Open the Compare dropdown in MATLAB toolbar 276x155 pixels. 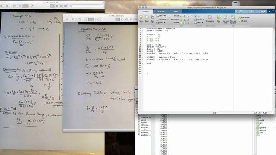pos(163,19)
